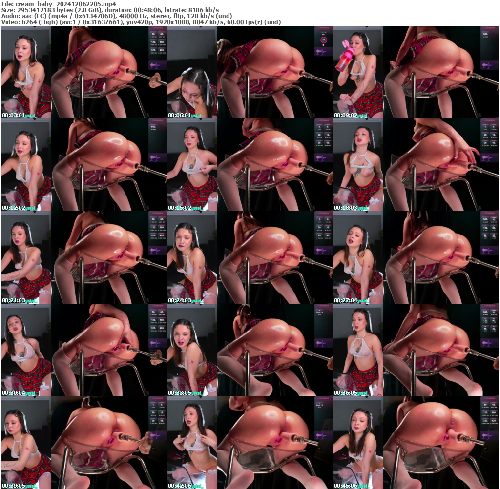
Task: Select the frame with timestamp 00:42:06
Action: click(x=250, y=442)
